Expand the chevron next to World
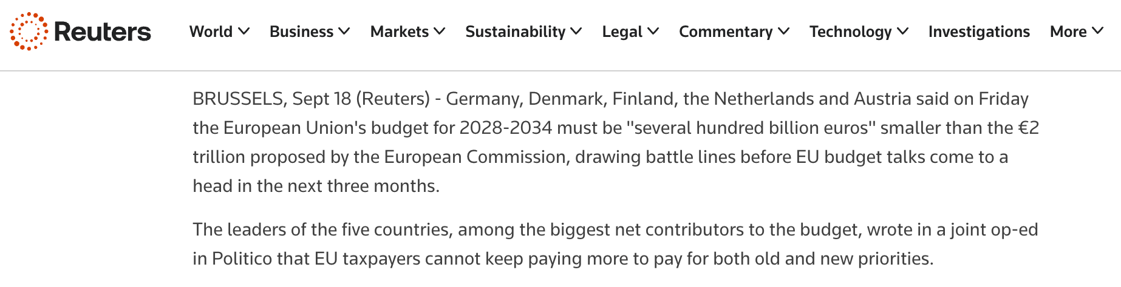The image size is (1121, 287). (244, 31)
